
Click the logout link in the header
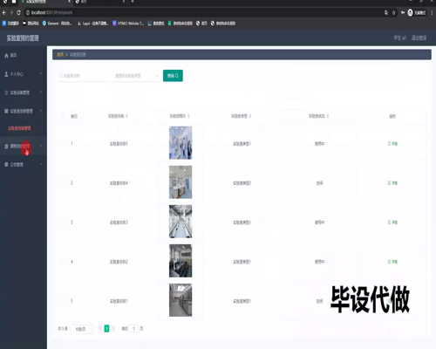pyautogui.click(x=419, y=38)
